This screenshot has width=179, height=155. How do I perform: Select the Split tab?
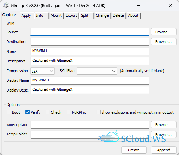pos(85,15)
